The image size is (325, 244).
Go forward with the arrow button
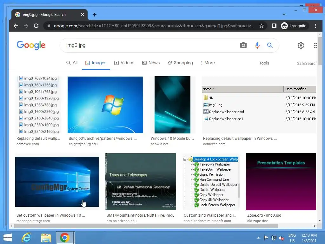coord(26,26)
